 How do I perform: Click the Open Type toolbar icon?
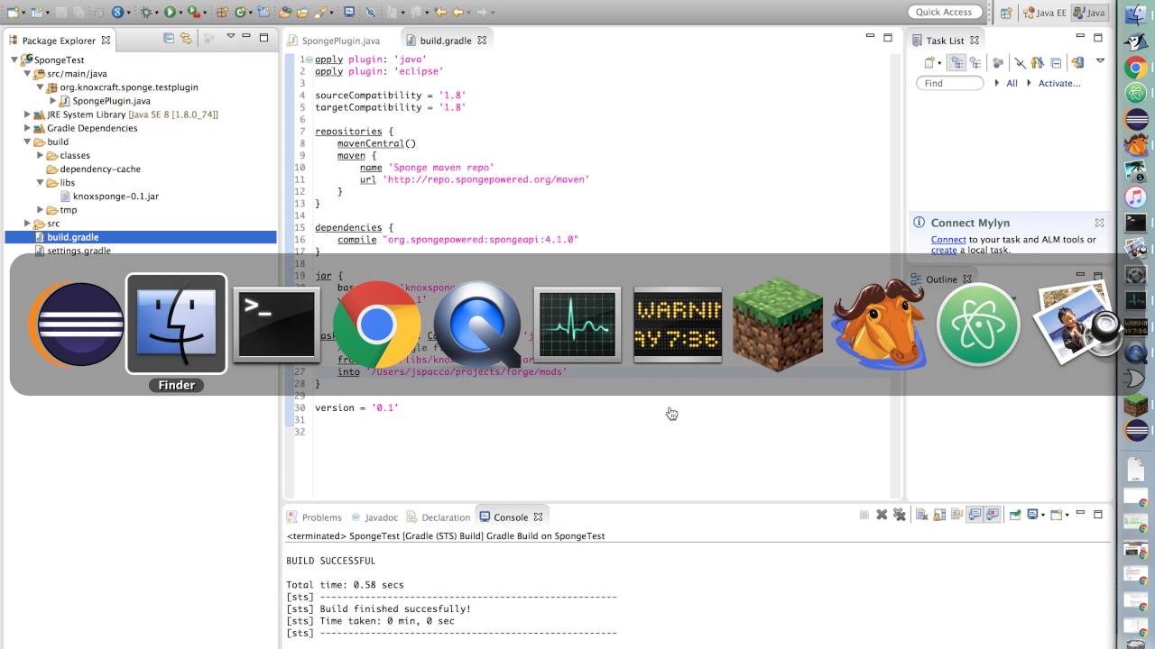click(284, 12)
